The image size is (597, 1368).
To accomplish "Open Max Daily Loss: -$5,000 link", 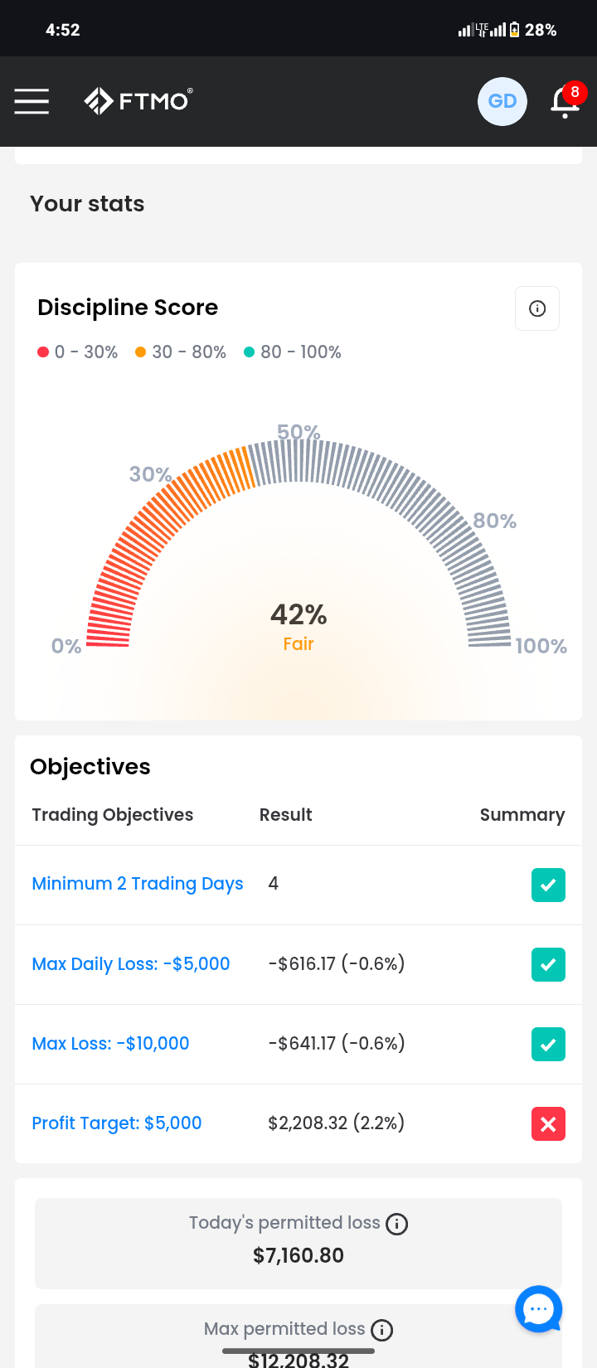I will coord(131,963).
